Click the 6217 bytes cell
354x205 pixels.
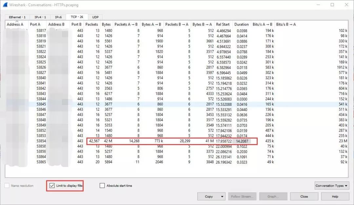pos(108,94)
